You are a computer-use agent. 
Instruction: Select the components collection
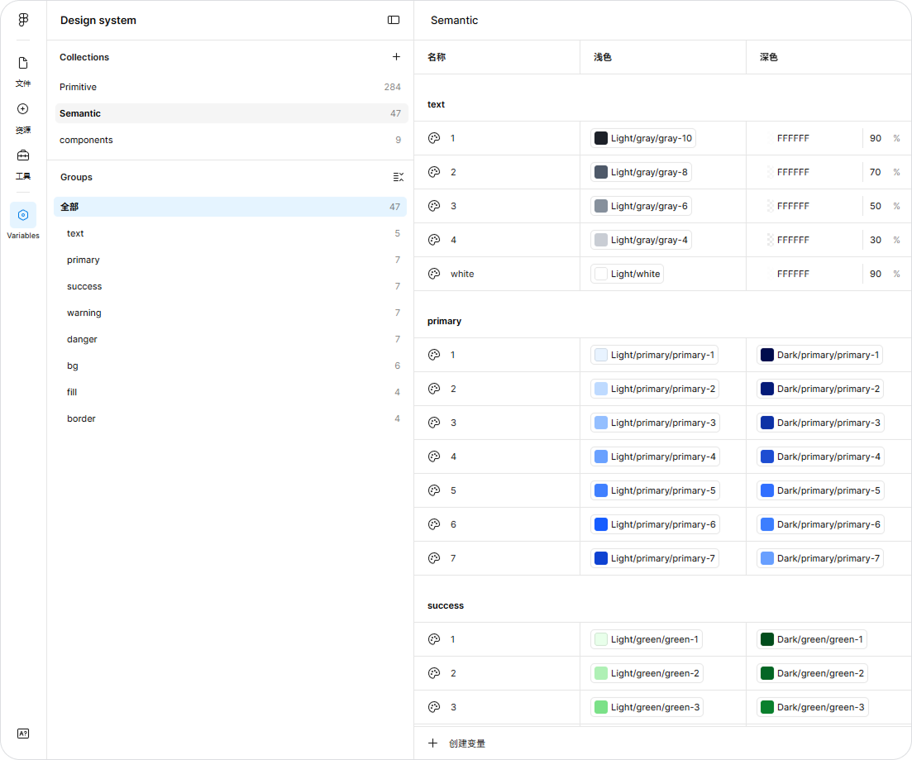pos(232,140)
